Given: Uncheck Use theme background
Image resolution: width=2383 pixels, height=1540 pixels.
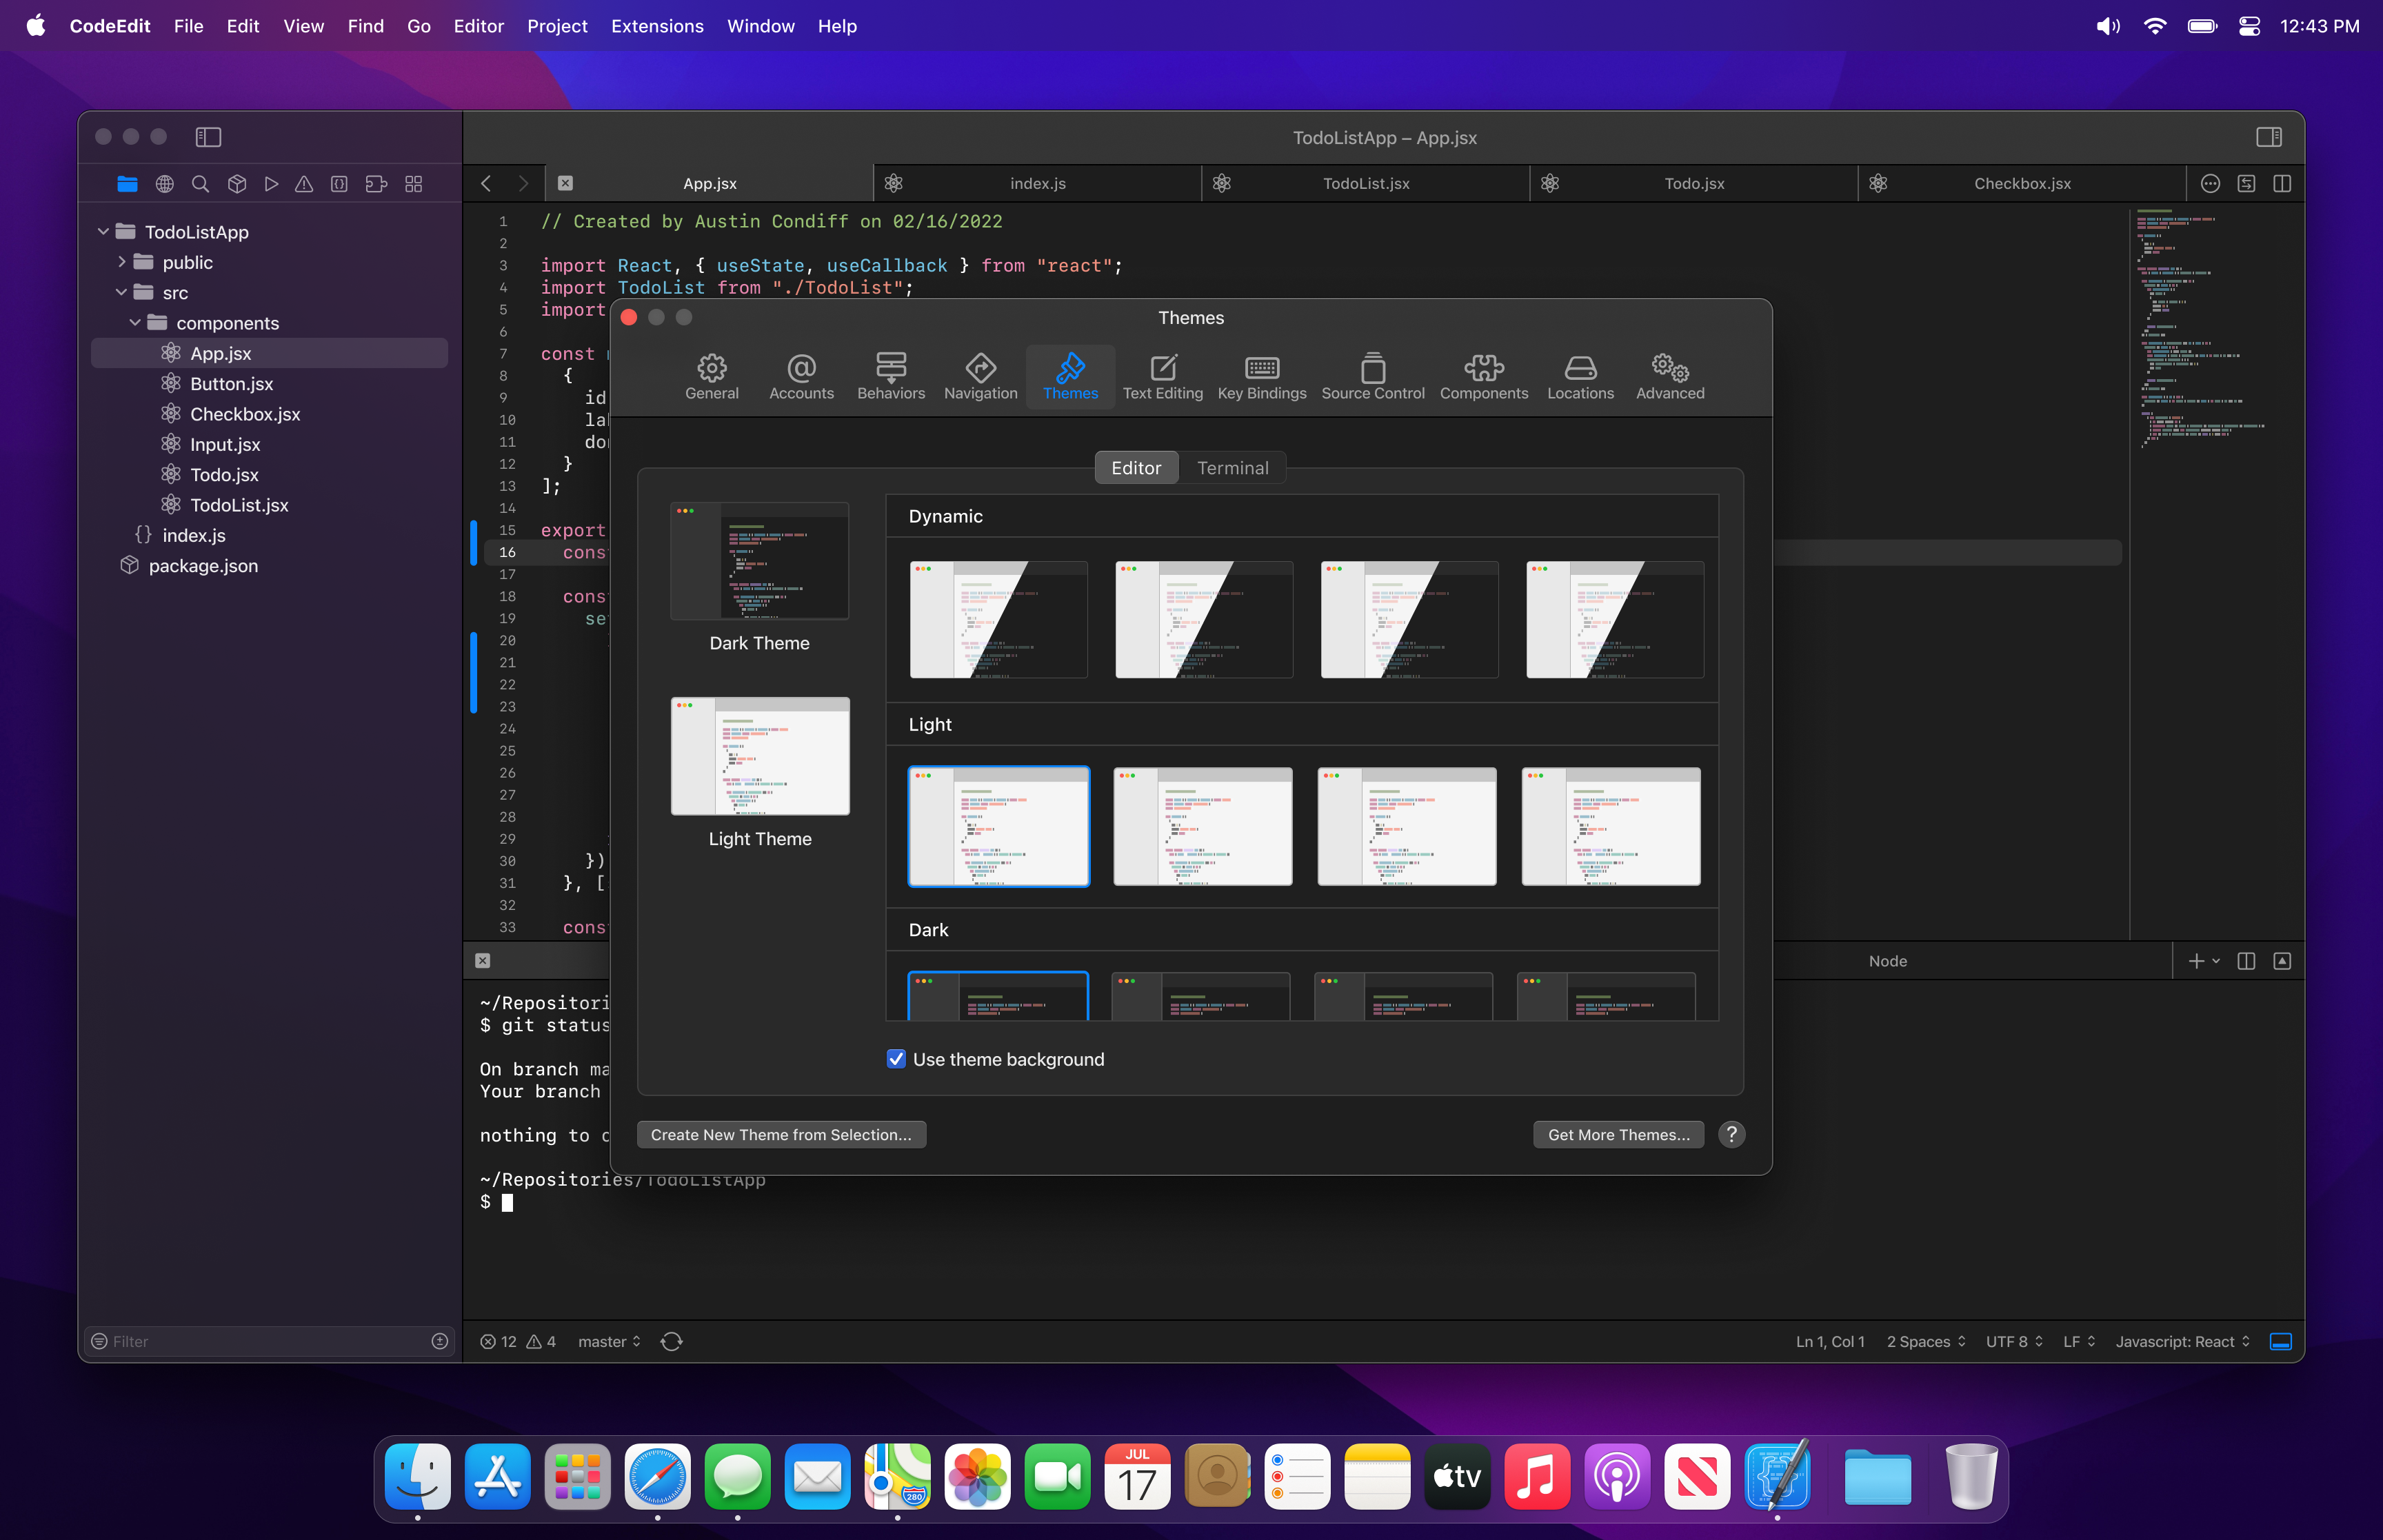Looking at the screenshot, I should pyautogui.click(x=895, y=1058).
